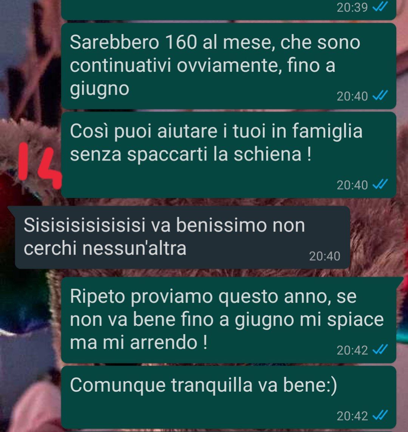Tap read ticks on the 'Sarebbero 160' message
This screenshot has height=432, width=408.
[x=380, y=96]
